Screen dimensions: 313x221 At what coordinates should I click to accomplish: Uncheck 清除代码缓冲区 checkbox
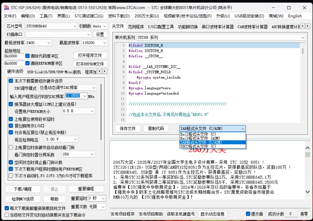click(27, 56)
